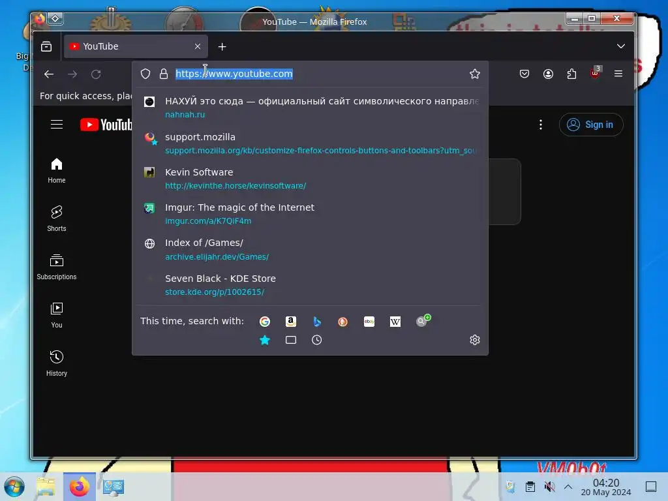Open search settings gear in dropdown
This screenshot has width=668, height=501.
tap(475, 340)
